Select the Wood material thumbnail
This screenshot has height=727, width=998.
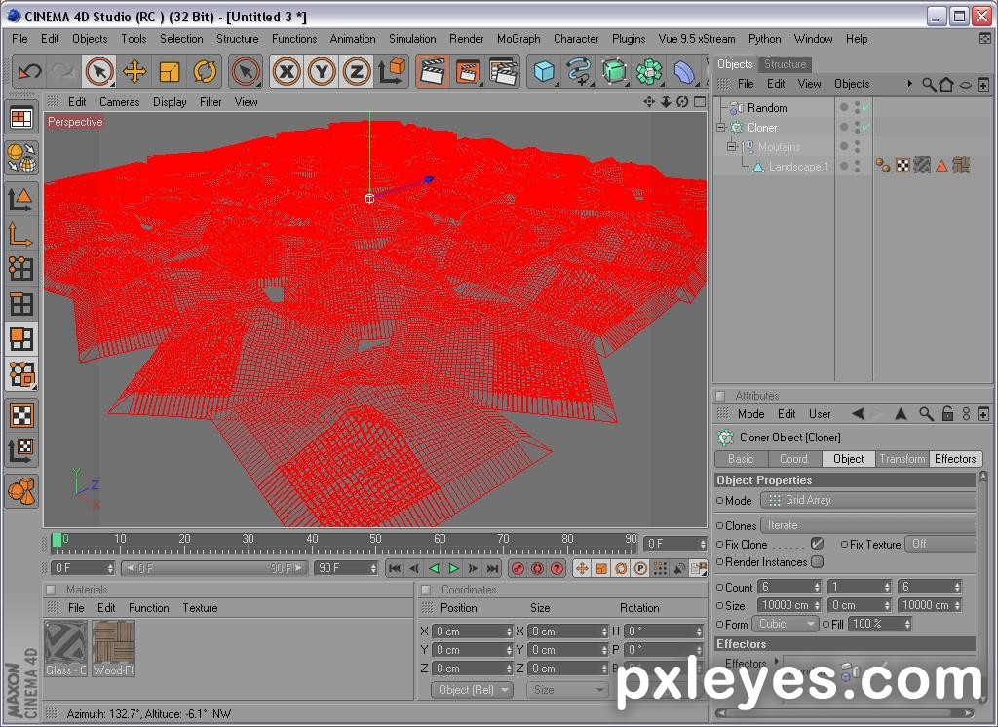(113, 648)
